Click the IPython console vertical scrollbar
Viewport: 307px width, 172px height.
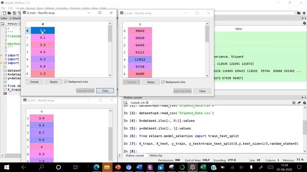pyautogui.click(x=305, y=128)
